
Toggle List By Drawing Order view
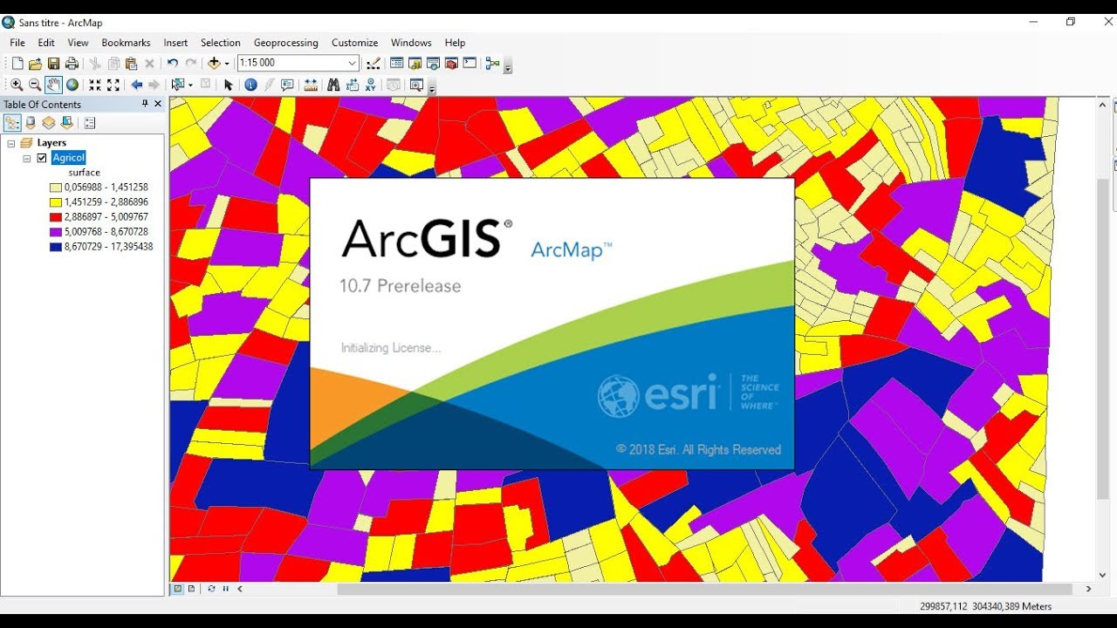coord(12,123)
